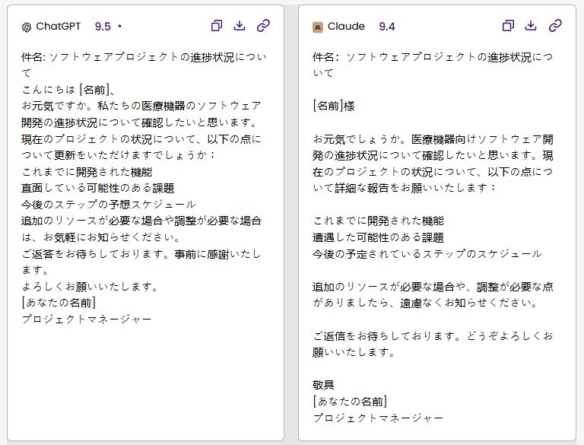
Task: Select the Claude model name
Action: (346, 27)
